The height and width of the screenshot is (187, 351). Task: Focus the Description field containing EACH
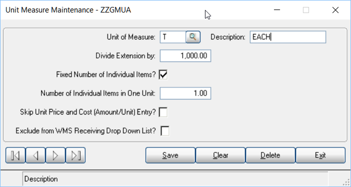click(x=288, y=37)
